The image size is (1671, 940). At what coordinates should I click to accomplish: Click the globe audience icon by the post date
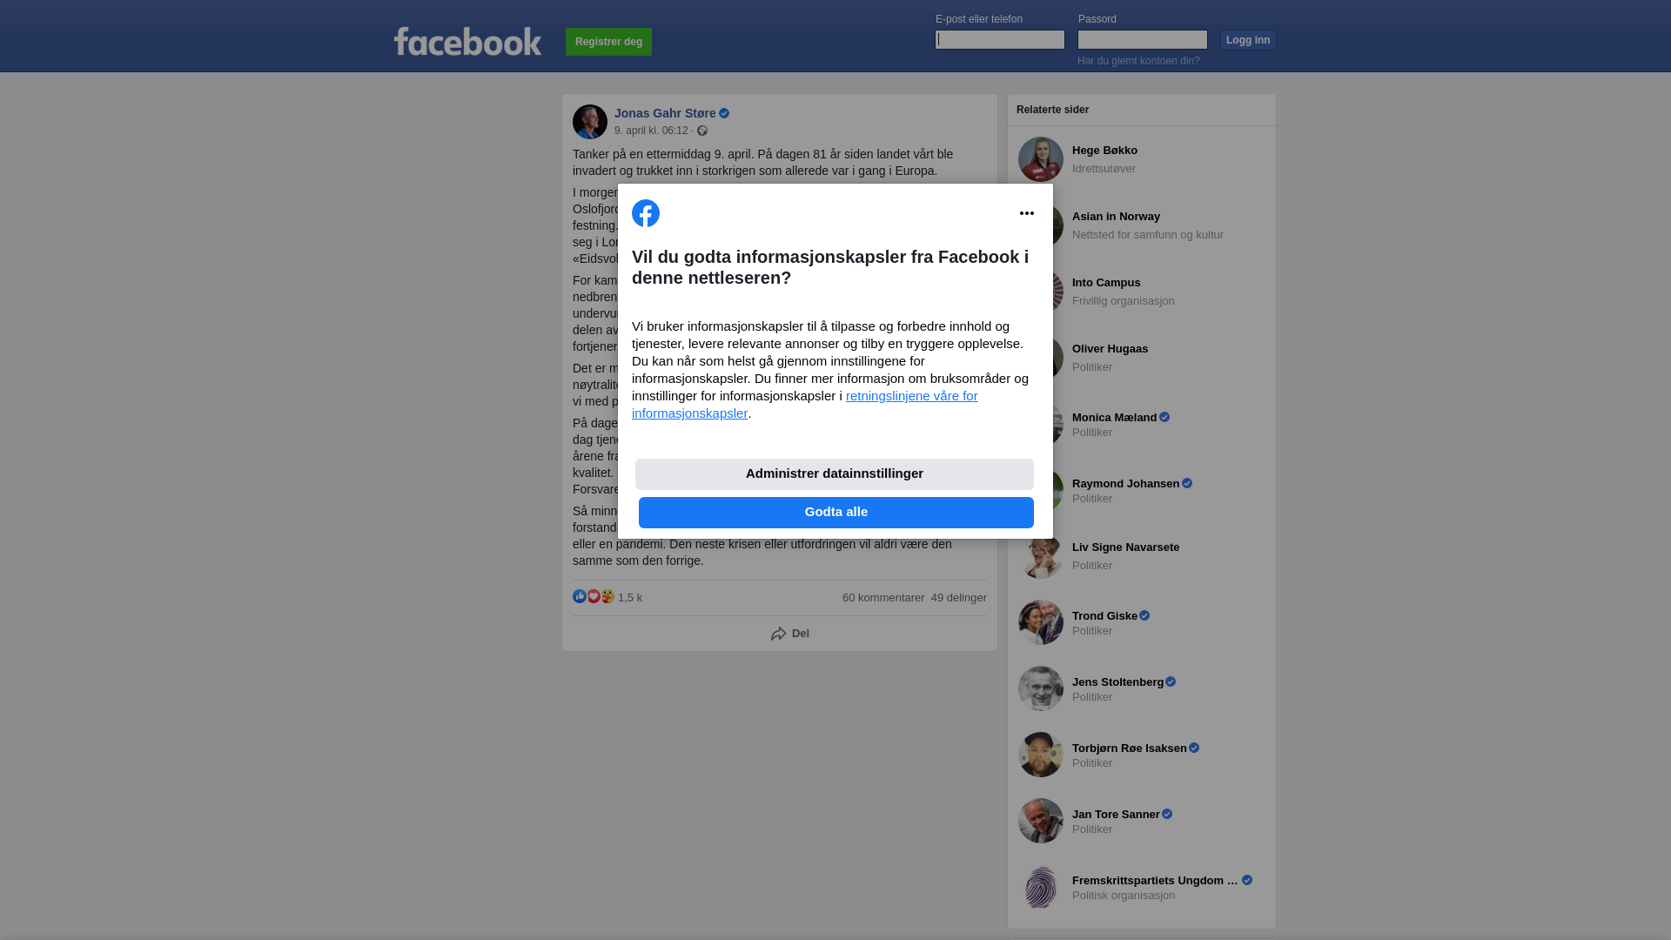pos(702,131)
